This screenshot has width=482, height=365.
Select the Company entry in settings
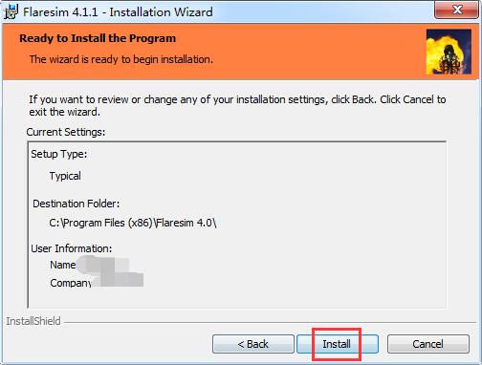coord(71,283)
